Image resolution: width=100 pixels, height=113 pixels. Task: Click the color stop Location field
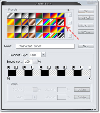pyautogui.click(x=62, y=97)
